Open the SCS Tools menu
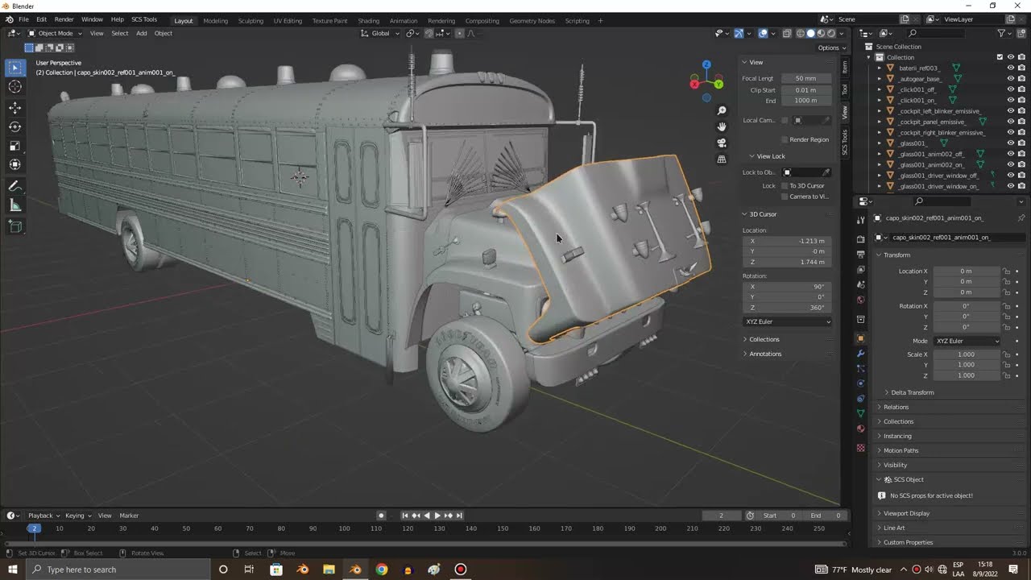This screenshot has width=1031, height=580. click(x=144, y=19)
